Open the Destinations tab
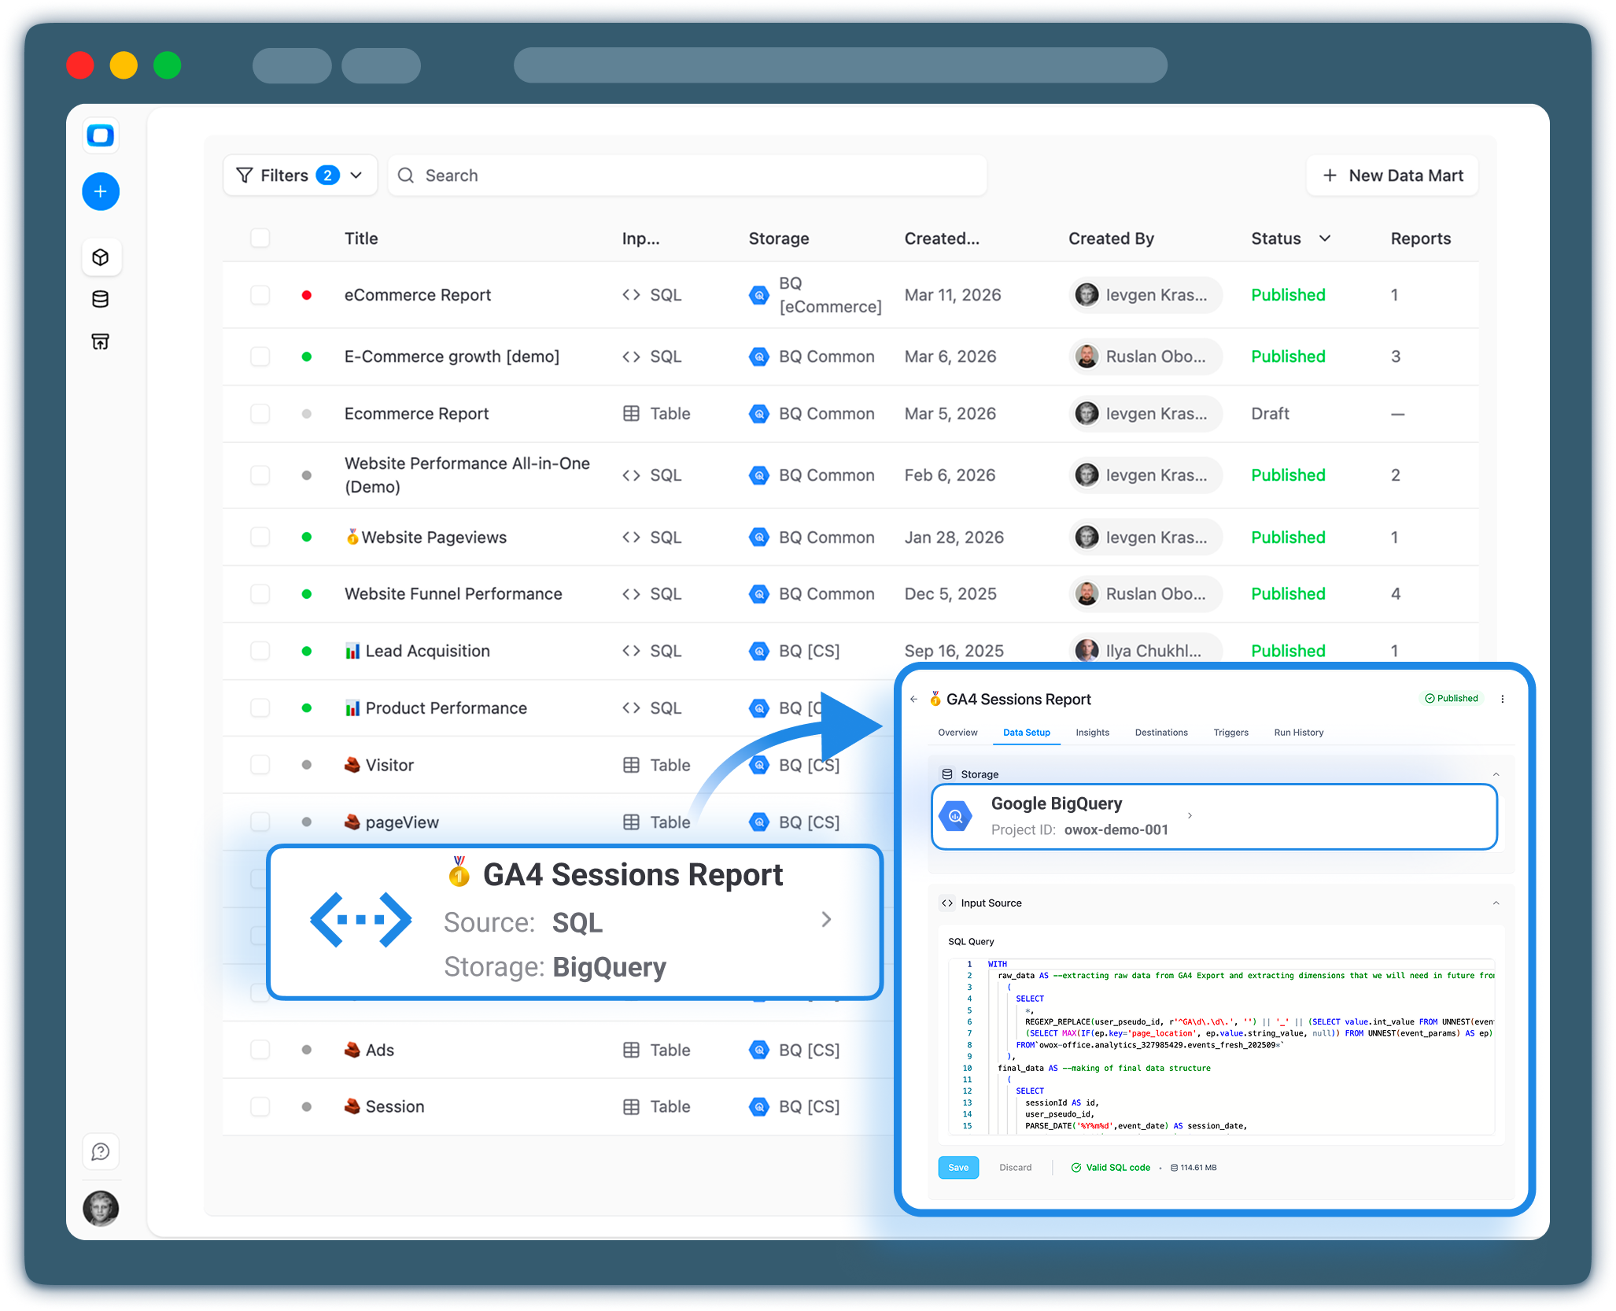Image resolution: width=1616 pixels, height=1311 pixels. click(x=1161, y=733)
